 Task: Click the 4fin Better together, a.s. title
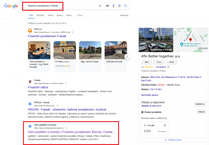[161, 56]
